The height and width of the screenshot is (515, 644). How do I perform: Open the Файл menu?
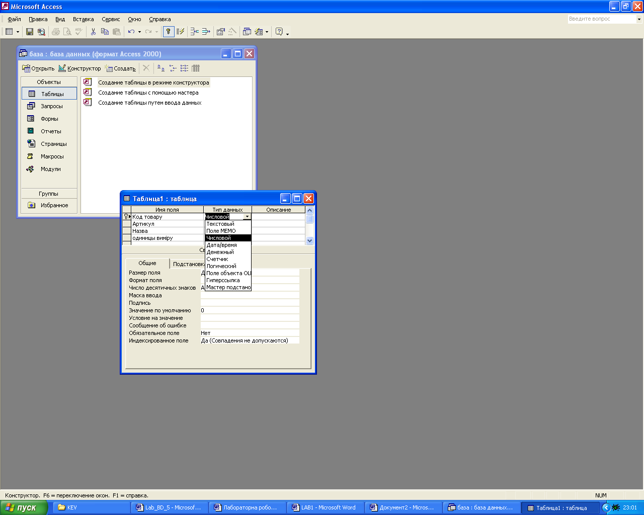tap(14, 19)
